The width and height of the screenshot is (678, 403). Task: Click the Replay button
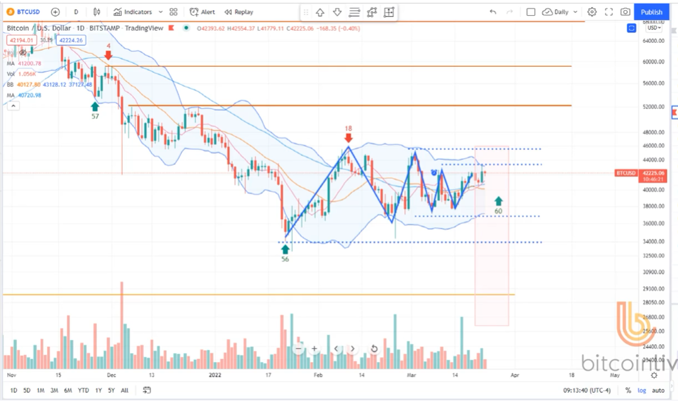(239, 12)
